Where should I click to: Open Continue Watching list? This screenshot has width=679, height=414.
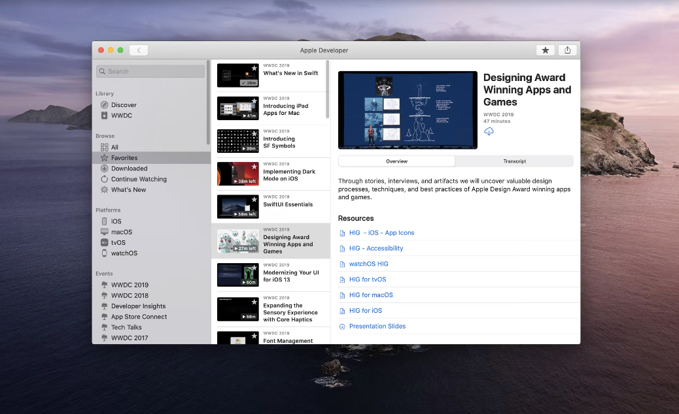[x=139, y=179]
